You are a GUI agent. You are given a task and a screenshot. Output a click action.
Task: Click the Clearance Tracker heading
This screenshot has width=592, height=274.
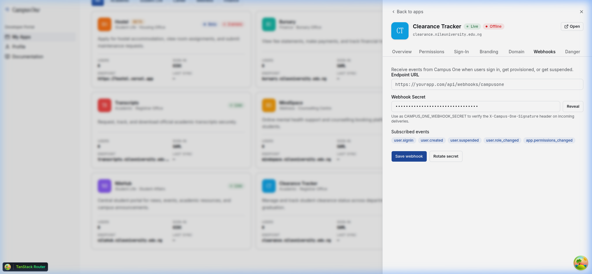pos(437,26)
